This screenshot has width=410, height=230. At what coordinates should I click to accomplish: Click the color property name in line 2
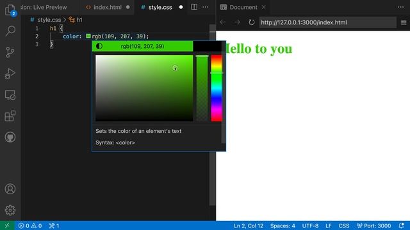click(71, 36)
